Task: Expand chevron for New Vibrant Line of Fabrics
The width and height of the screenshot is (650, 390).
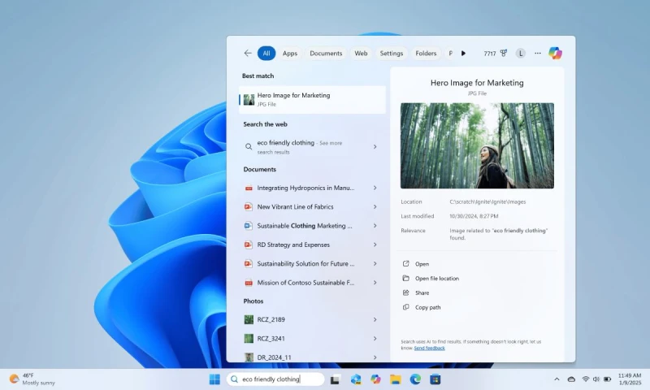Action: [x=375, y=207]
